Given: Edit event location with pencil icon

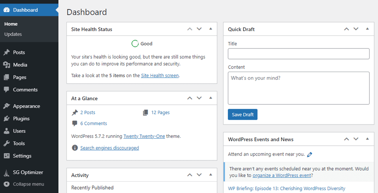Looking at the screenshot, I should click(x=310, y=155).
